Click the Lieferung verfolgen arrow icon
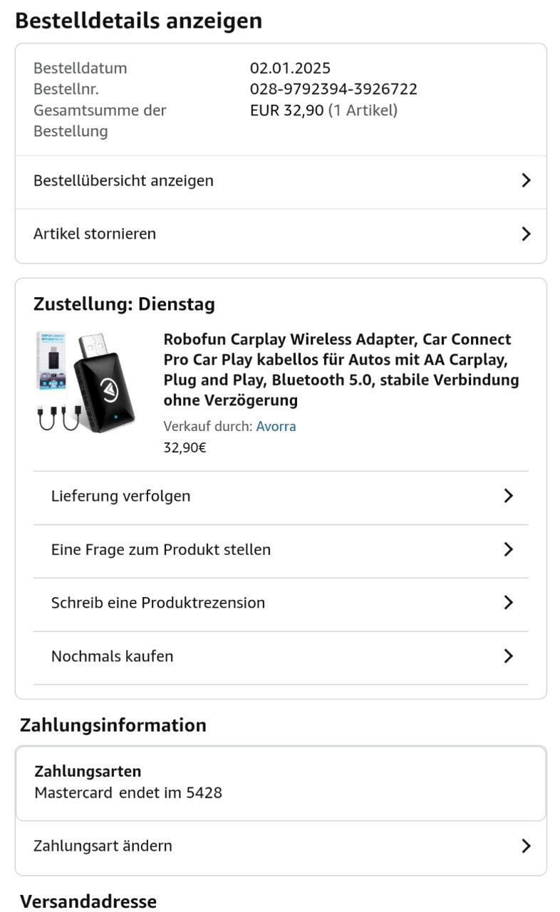 (508, 496)
